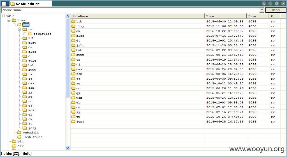Click the wcx folder icon in file list
Screen dimensions: 287x157
73,98
